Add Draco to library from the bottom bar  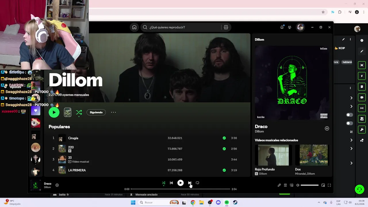(57, 185)
